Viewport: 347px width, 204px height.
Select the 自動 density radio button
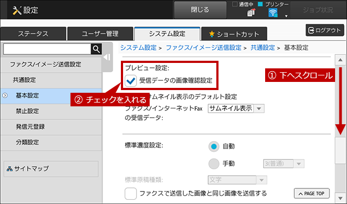coord(214,146)
